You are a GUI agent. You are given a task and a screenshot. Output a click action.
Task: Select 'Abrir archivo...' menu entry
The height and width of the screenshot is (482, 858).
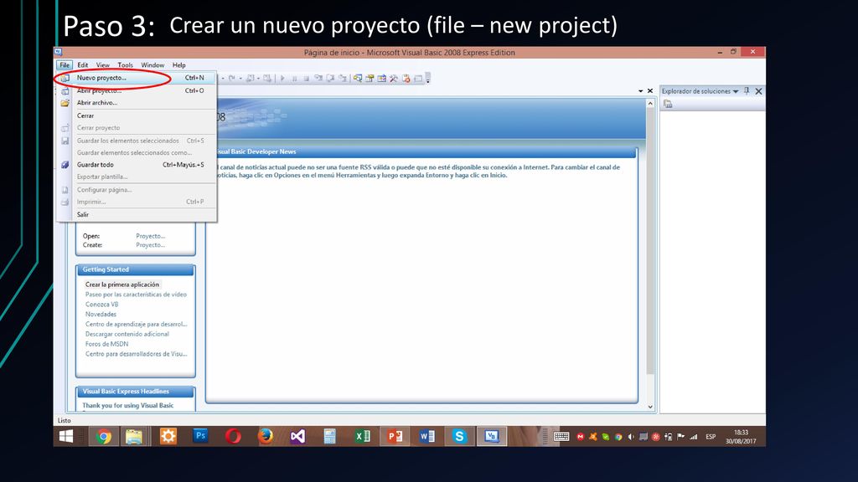click(x=136, y=103)
